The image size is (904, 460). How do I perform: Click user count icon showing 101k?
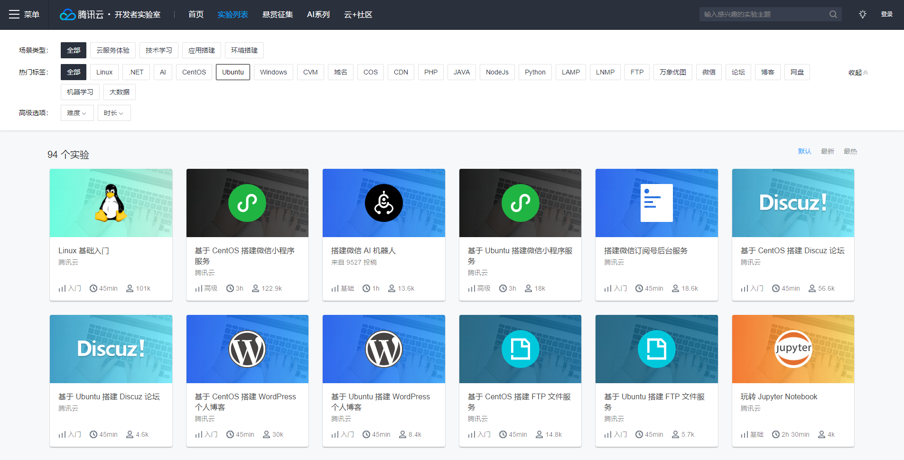(x=130, y=288)
